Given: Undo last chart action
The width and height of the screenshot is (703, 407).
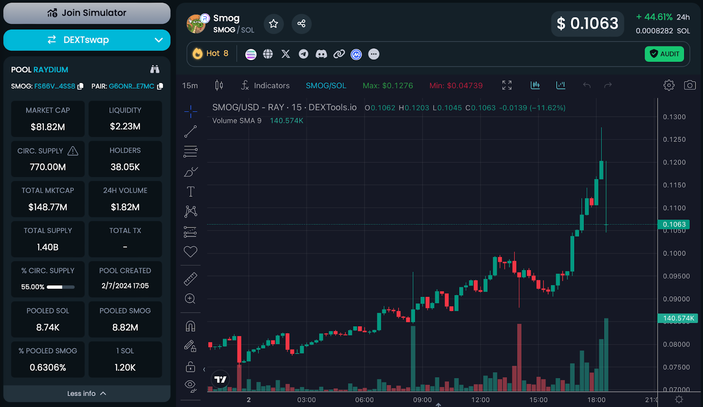Looking at the screenshot, I should (587, 85).
